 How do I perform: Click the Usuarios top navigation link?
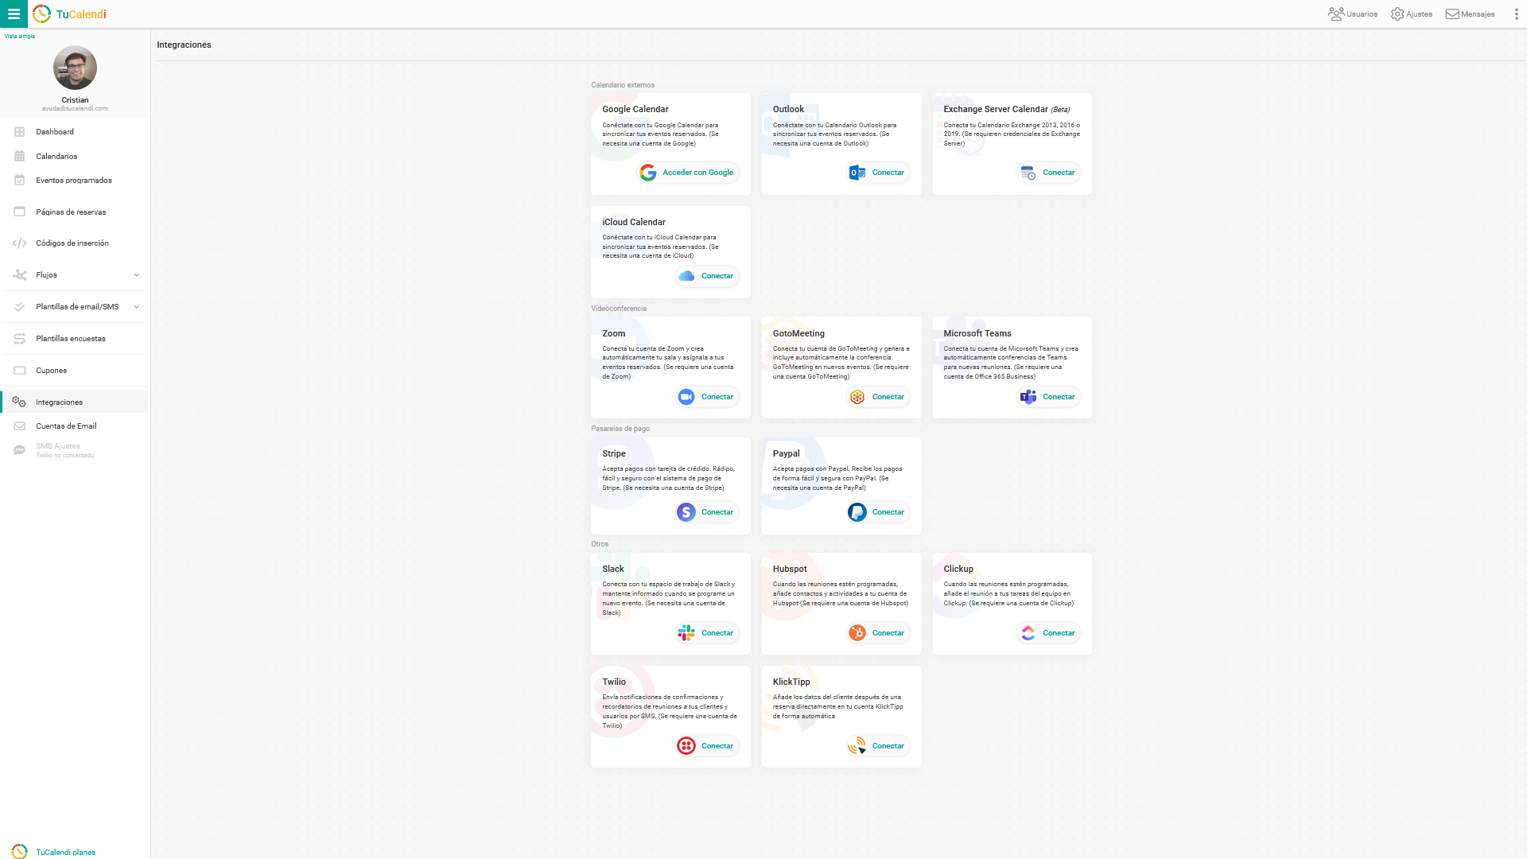[x=1353, y=14]
